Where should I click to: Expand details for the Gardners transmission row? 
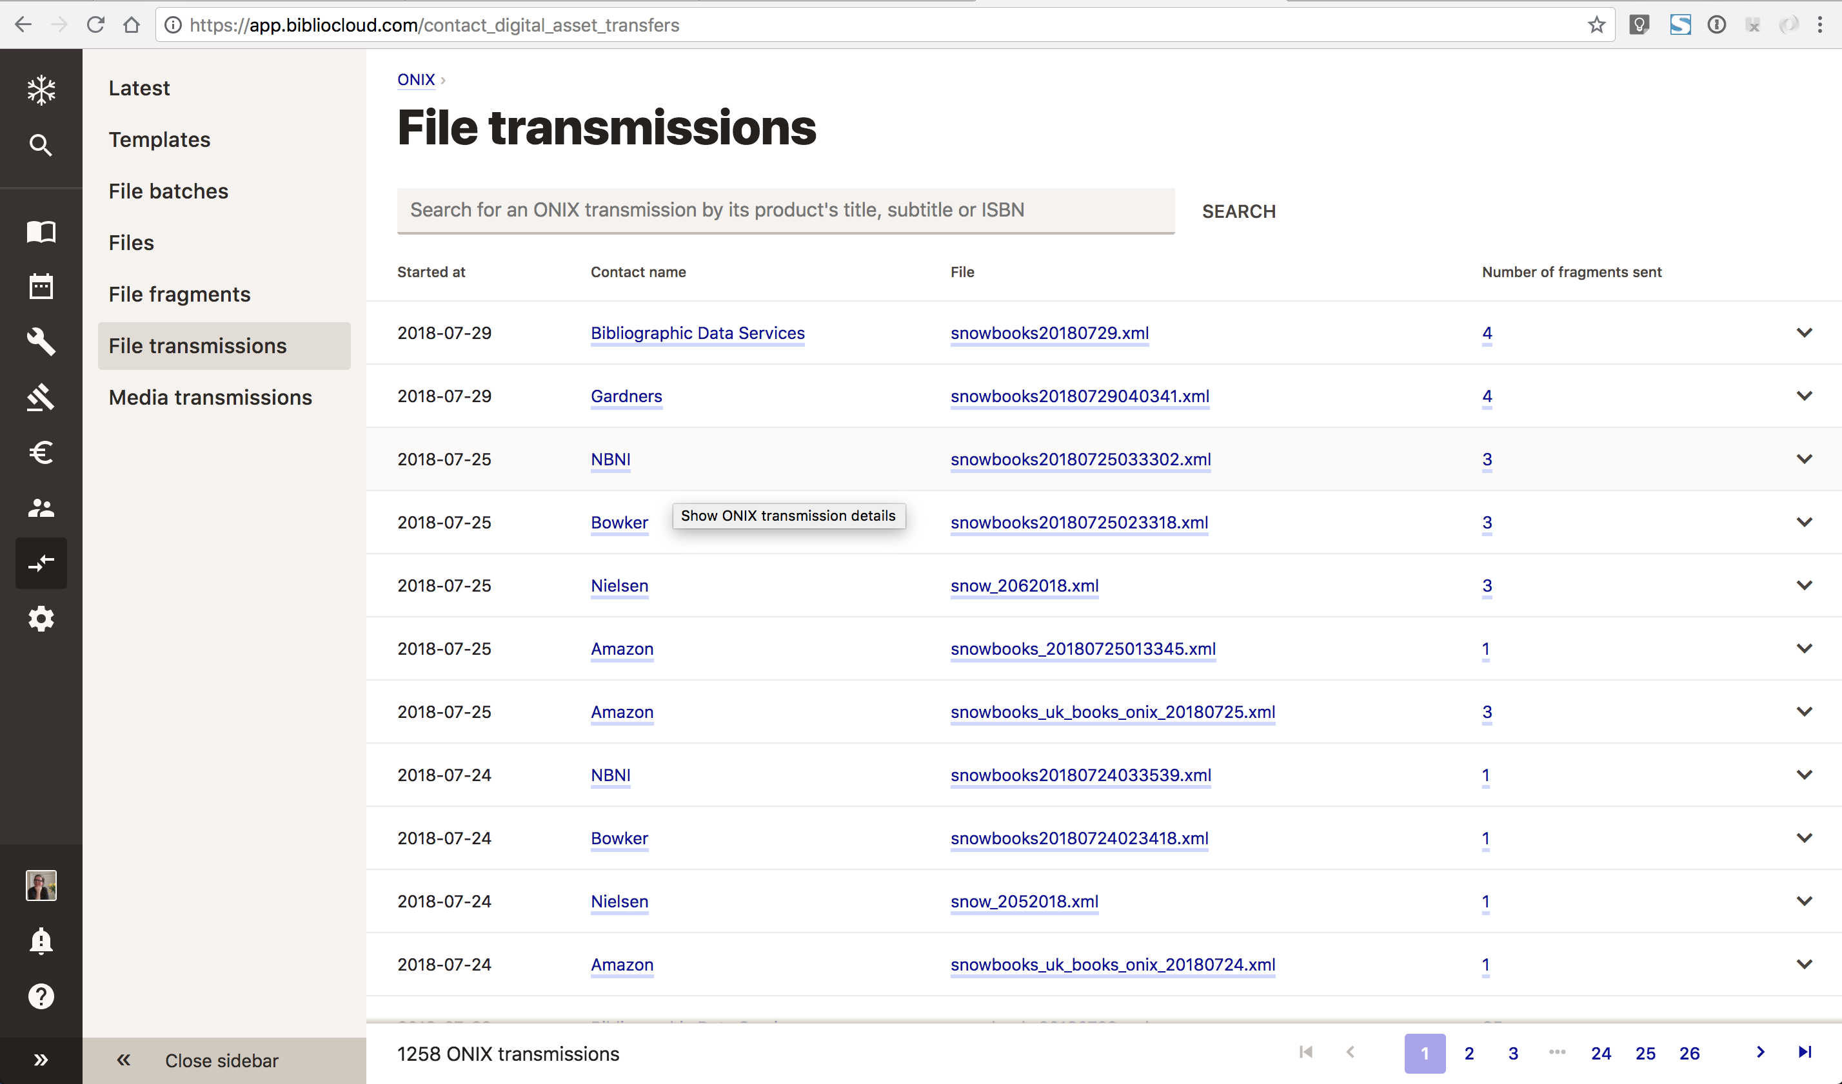coord(1804,396)
